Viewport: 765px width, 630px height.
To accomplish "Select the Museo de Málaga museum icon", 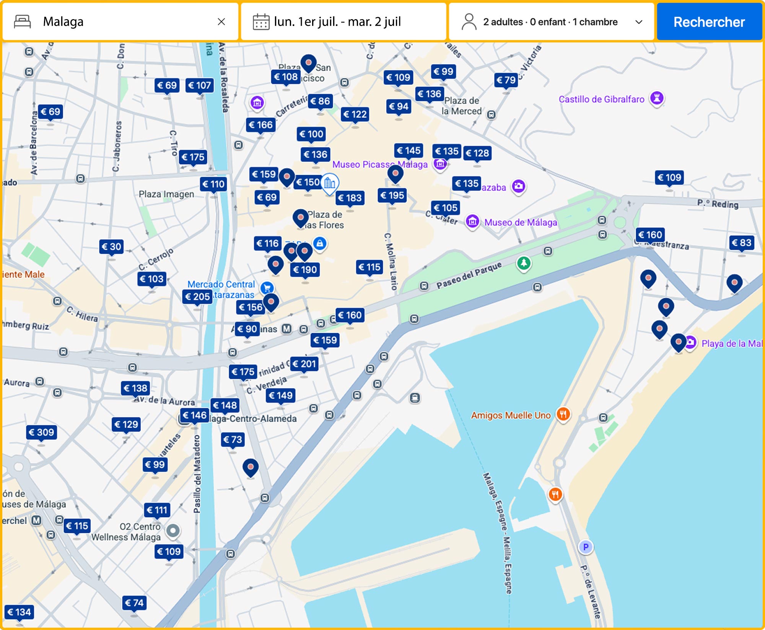I will (473, 221).
